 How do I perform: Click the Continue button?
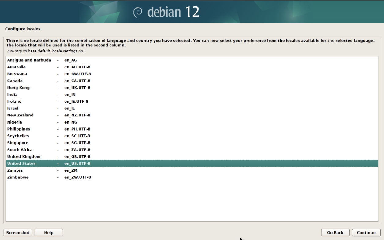coord(366,233)
